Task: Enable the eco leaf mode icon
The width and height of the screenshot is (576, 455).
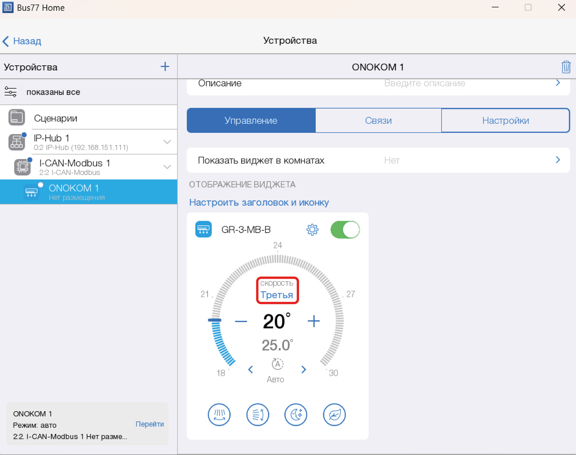Action: 334,415
